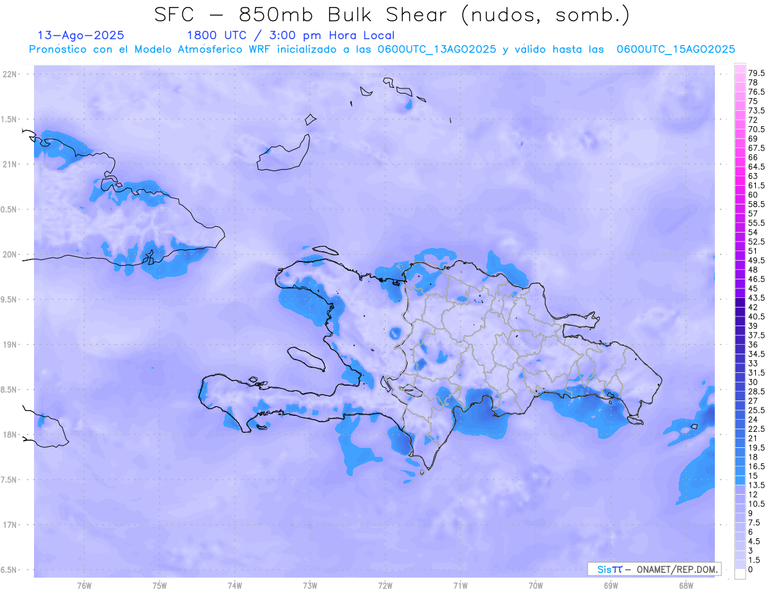The width and height of the screenshot is (770, 594).
Task: Click the legend value "64.5"
Action: [757, 167]
